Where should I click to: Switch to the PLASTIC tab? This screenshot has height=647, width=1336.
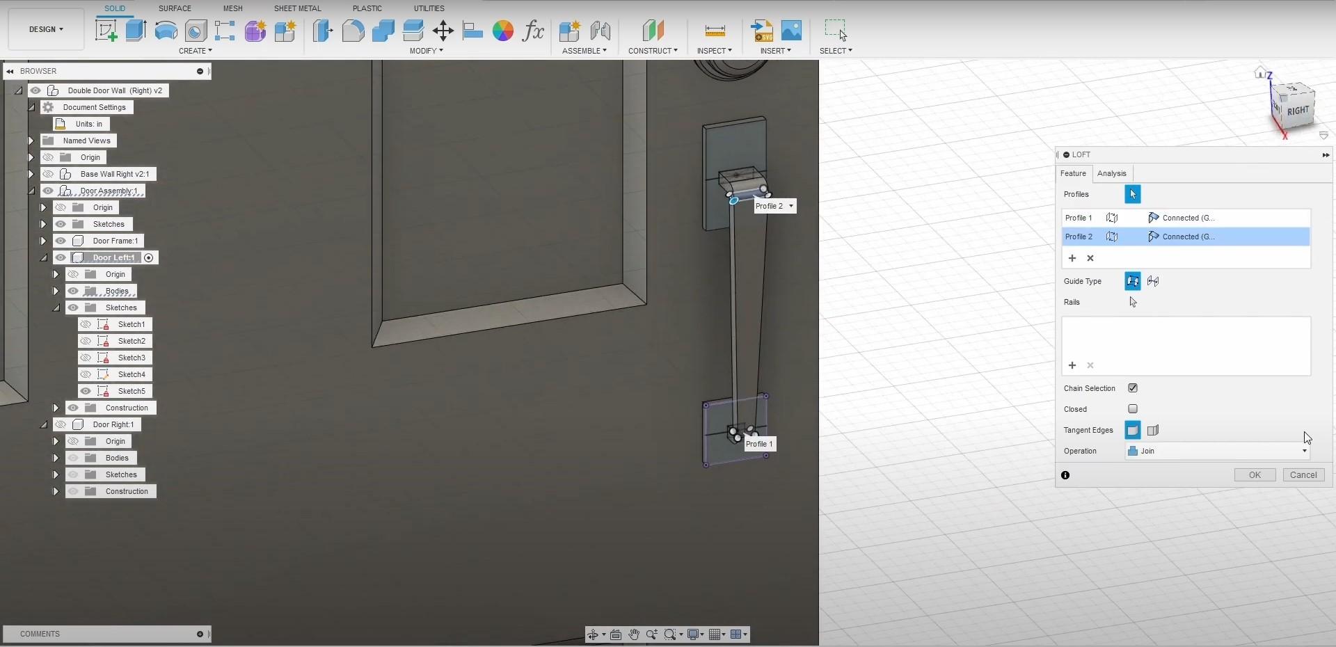(367, 8)
